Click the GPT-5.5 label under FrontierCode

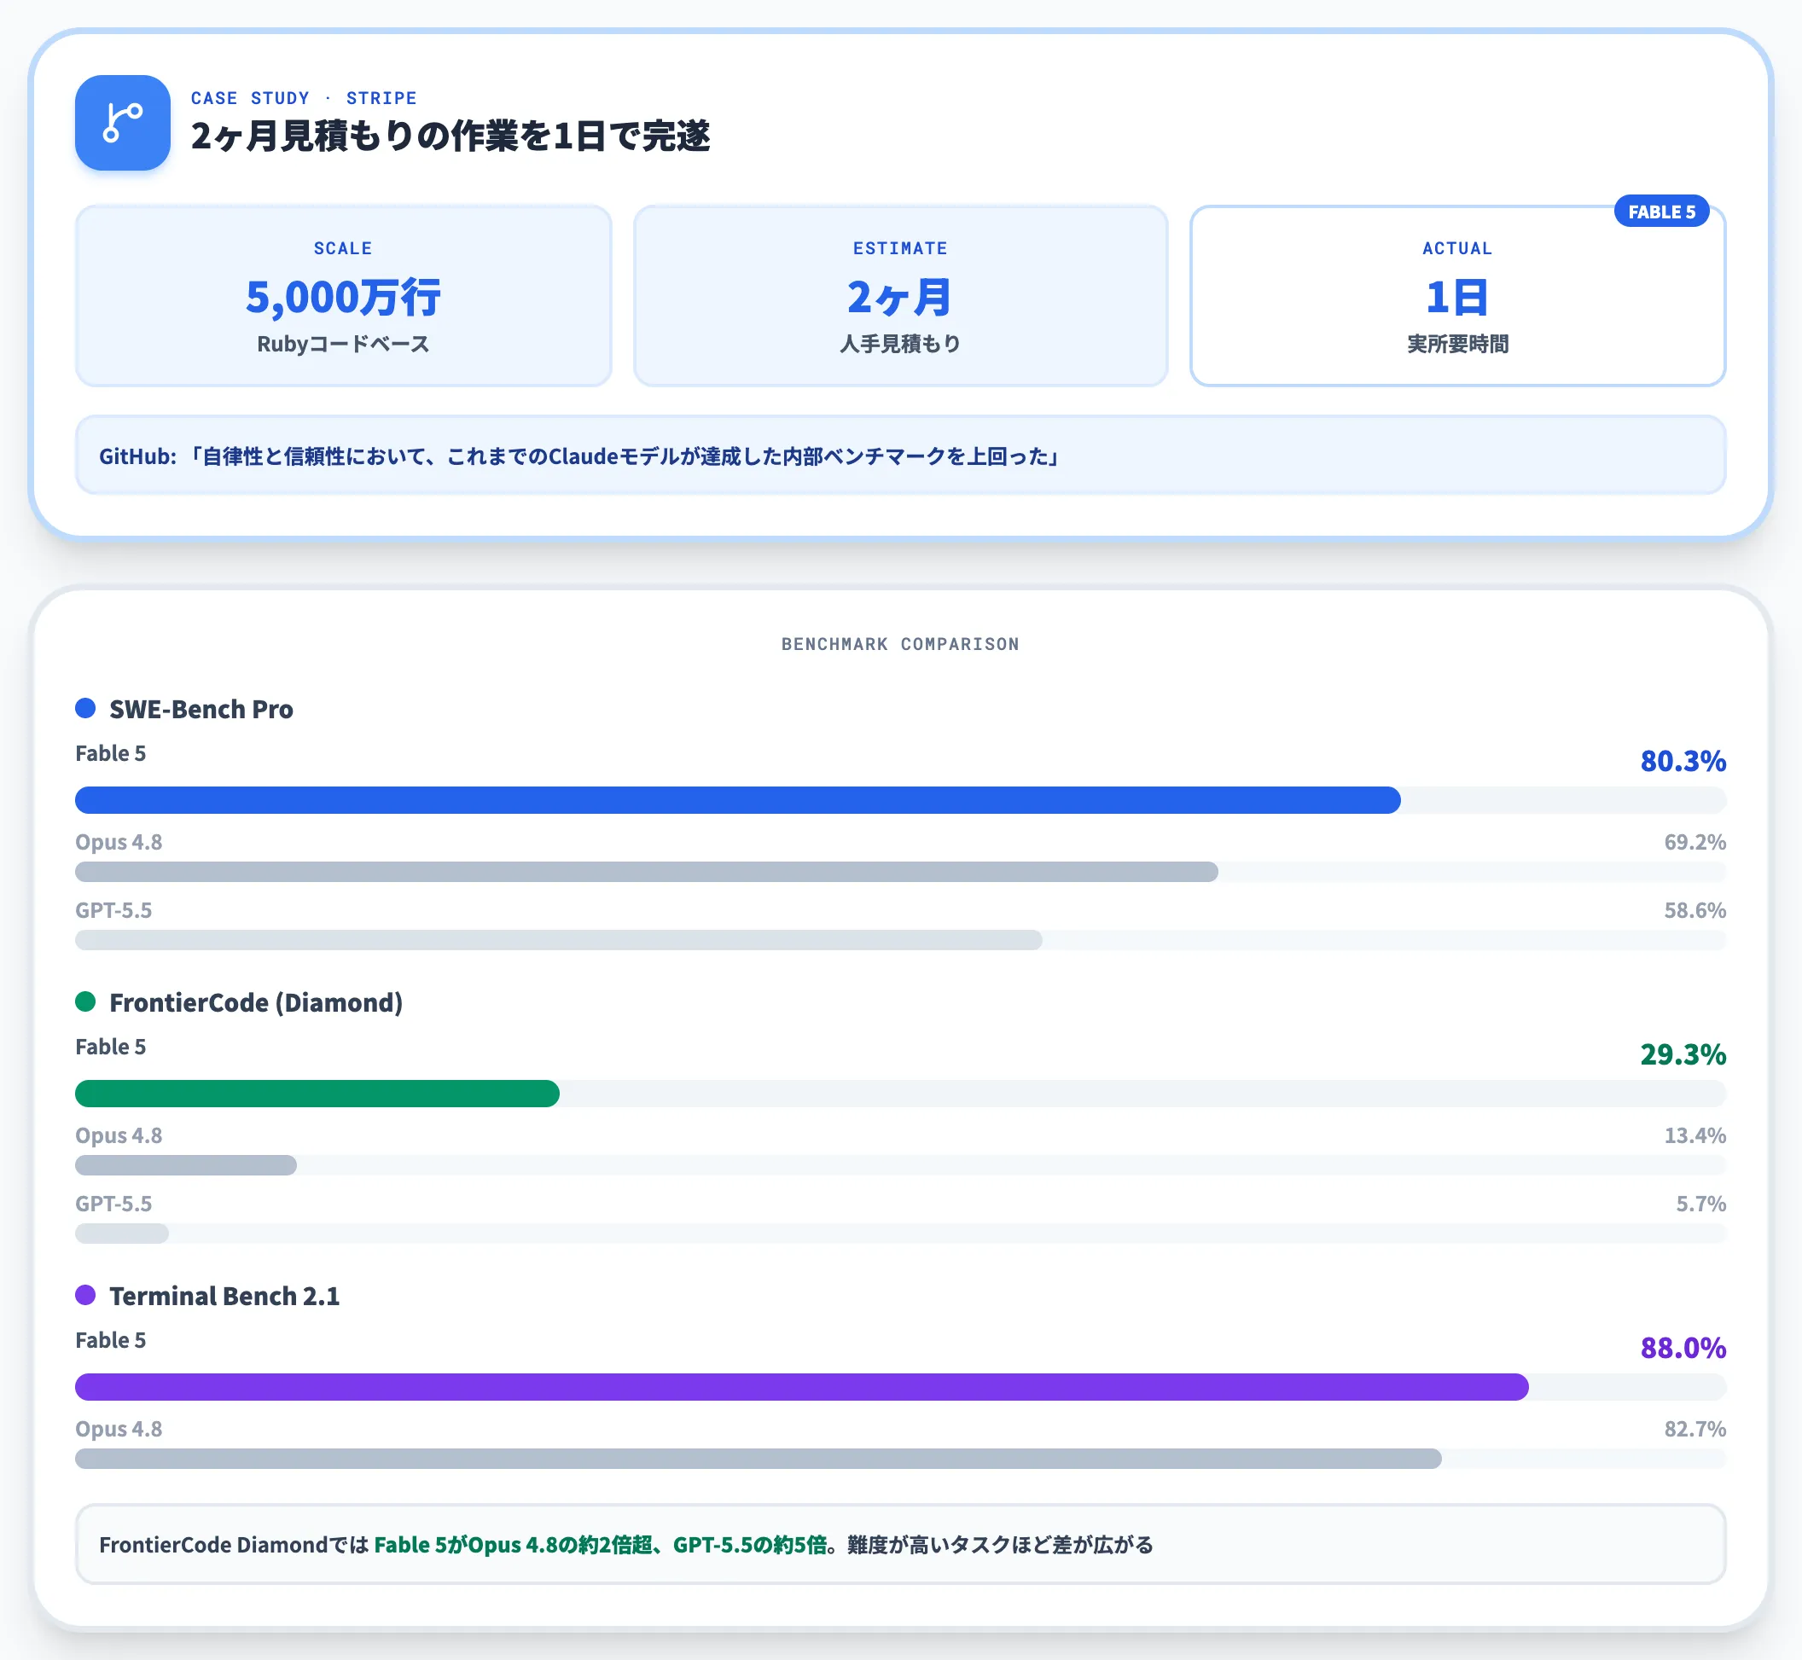tap(113, 1204)
